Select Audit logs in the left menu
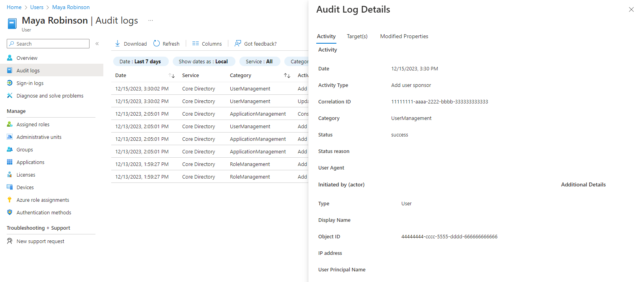 tap(52, 70)
